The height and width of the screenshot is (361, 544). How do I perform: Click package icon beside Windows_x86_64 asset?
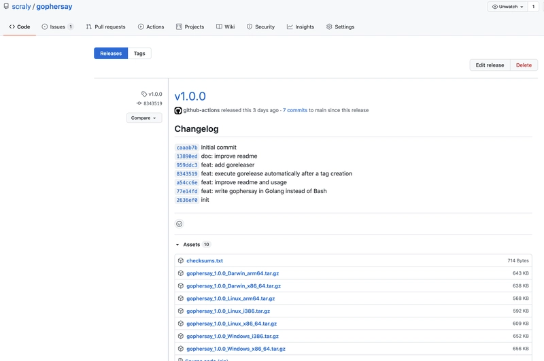click(180, 349)
